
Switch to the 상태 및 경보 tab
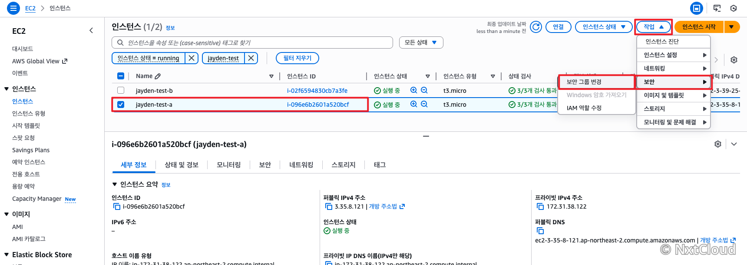point(182,165)
